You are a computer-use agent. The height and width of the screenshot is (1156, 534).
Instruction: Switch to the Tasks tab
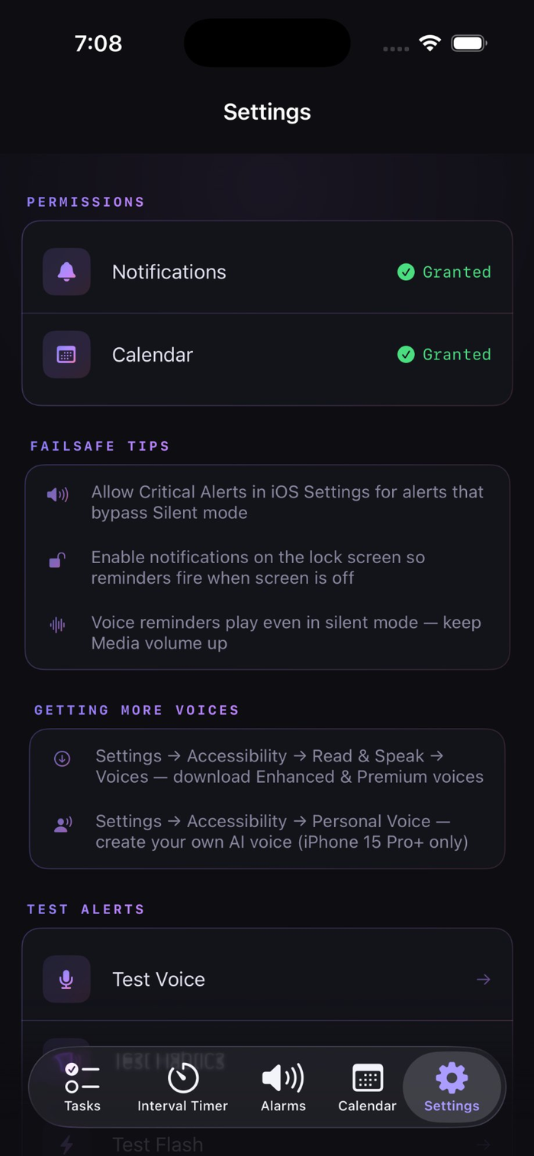82,1087
